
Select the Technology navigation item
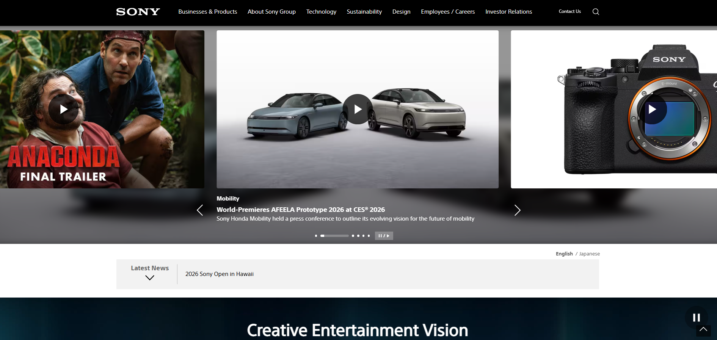[321, 12]
